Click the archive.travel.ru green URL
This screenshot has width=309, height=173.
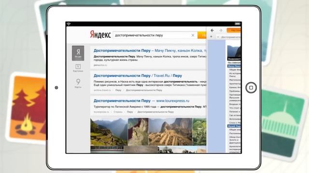coord(102,90)
